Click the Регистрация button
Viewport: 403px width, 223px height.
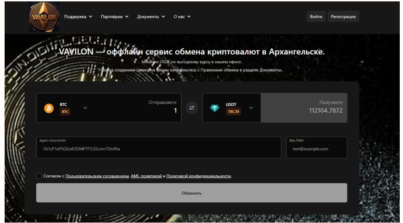[x=343, y=17]
